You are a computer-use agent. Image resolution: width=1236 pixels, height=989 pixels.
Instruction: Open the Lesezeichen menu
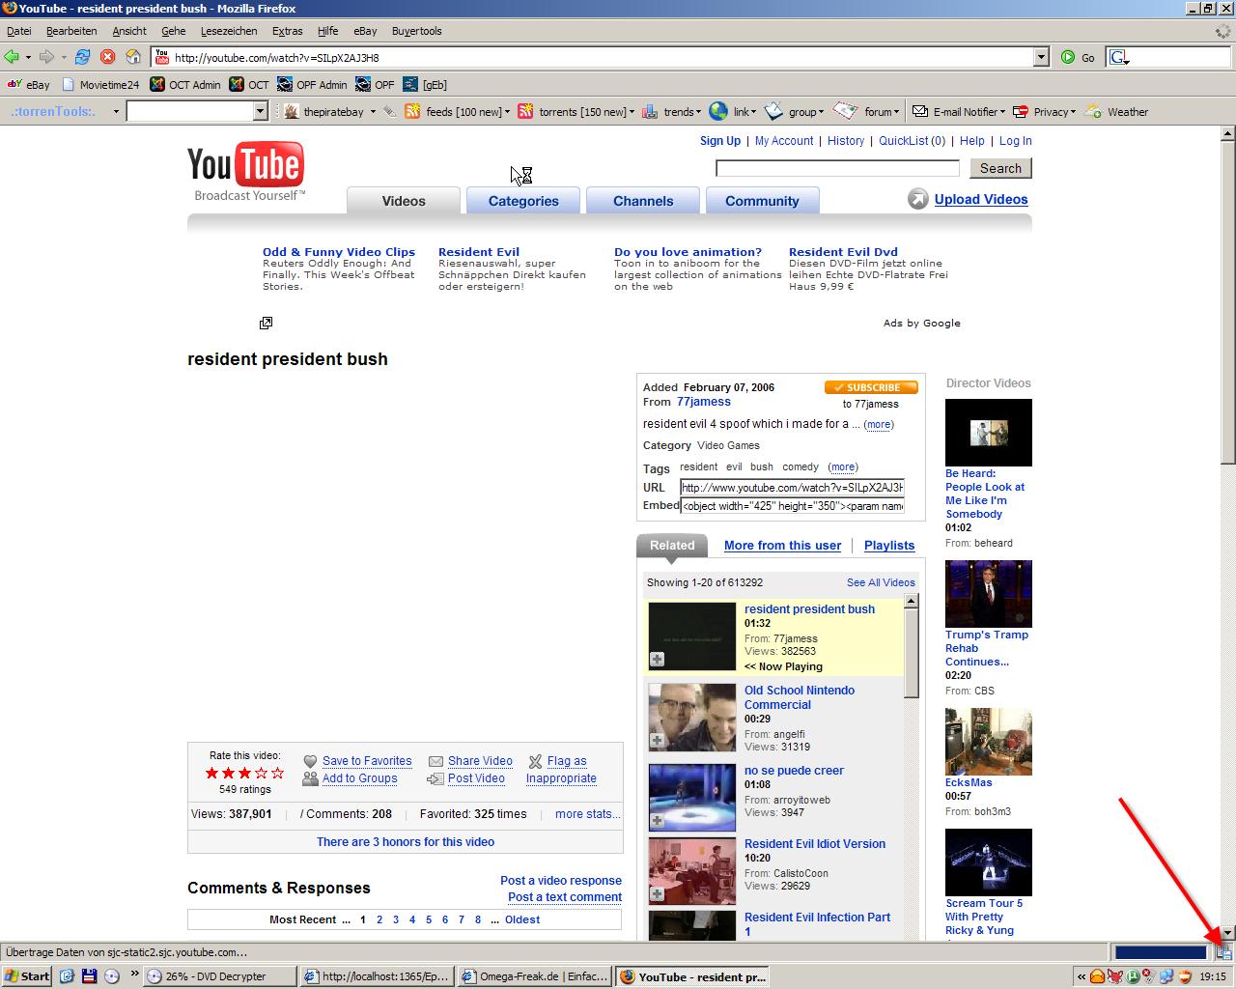(229, 31)
